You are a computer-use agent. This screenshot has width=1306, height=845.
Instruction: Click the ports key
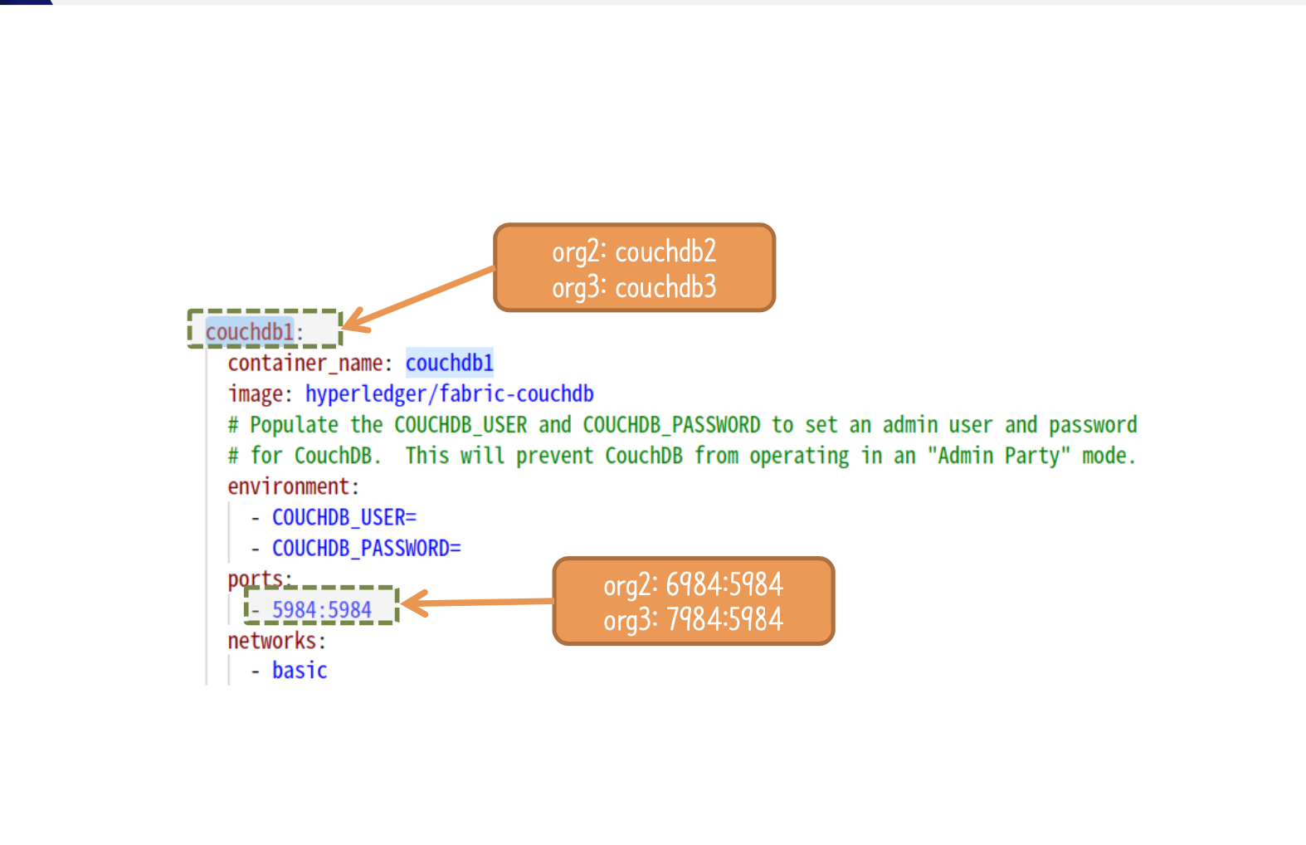[x=256, y=579]
